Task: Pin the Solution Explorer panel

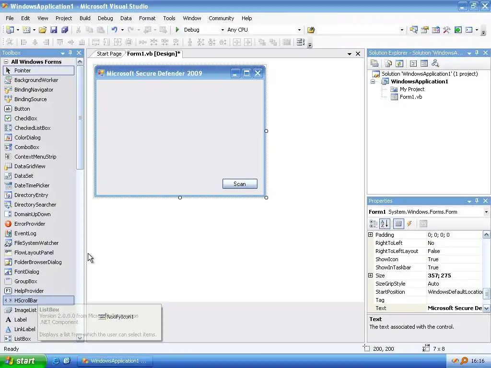Action: [x=477, y=53]
